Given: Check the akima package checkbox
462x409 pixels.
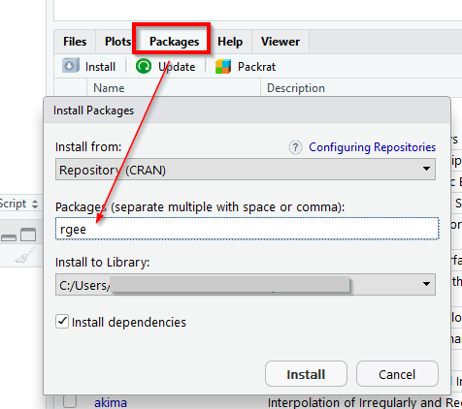Looking at the screenshot, I should [70, 401].
